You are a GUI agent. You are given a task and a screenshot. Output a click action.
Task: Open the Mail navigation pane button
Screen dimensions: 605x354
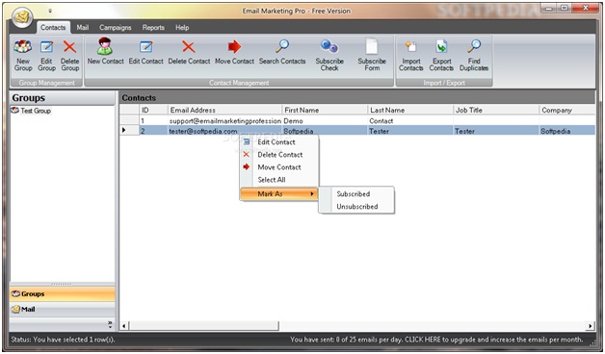62,309
